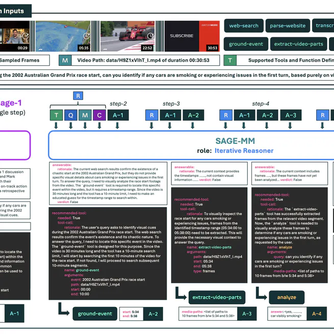Screen dimensions: 334x334
Task: Click the 2002 Australian Grand Prix query text
Action: [167, 75]
